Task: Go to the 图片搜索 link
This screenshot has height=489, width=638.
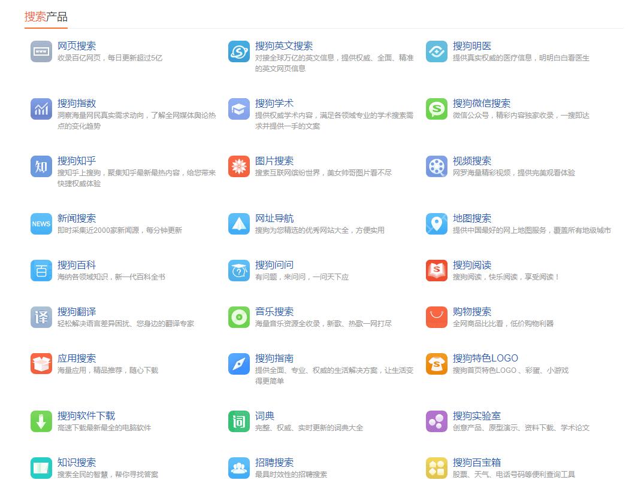Action: point(274,160)
